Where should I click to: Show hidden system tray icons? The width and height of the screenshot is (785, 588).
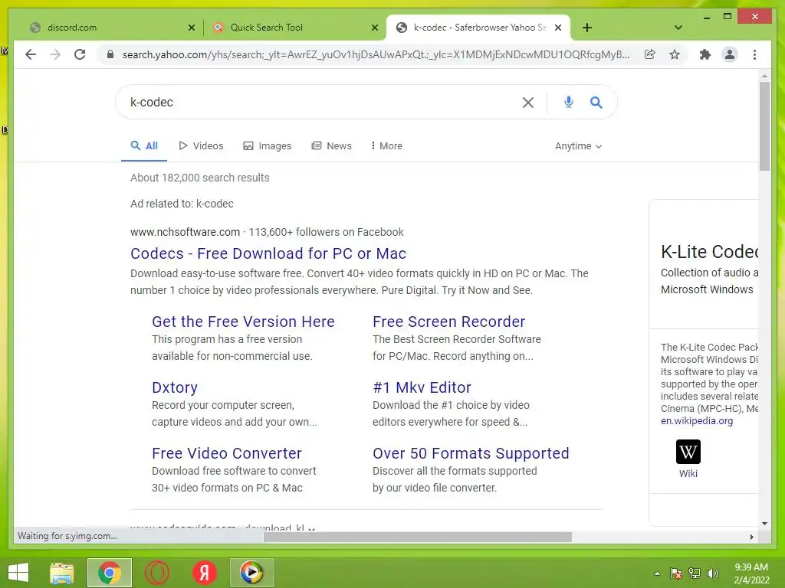[x=657, y=573]
